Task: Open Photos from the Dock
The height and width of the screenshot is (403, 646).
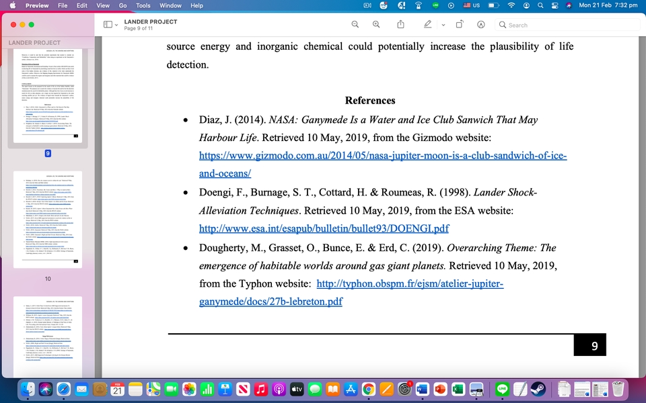Action: [189, 389]
